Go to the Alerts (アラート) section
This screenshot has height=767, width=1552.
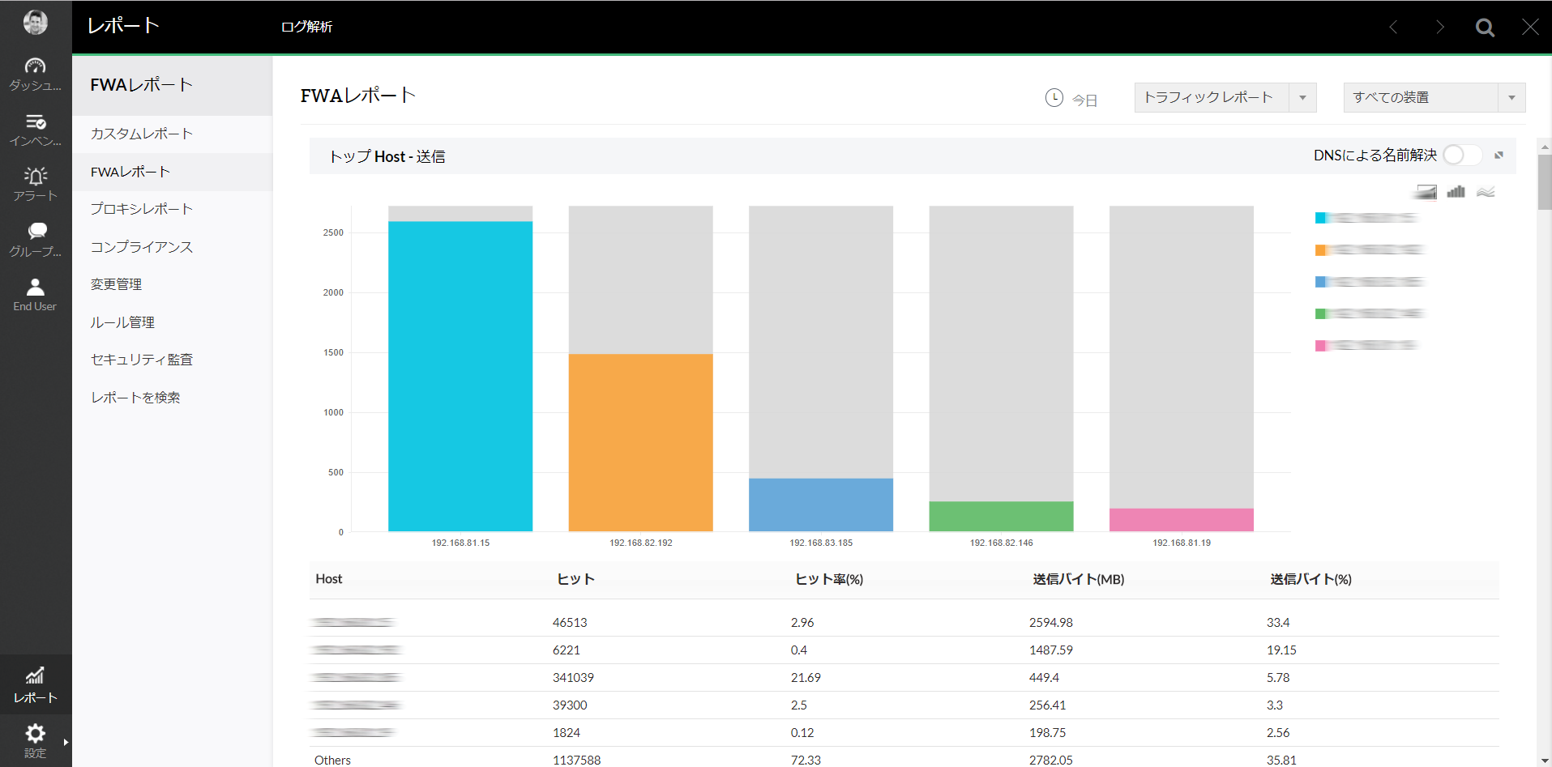click(x=35, y=184)
